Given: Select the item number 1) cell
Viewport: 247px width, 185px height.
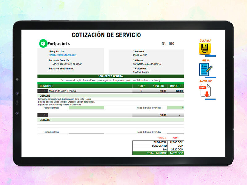Looking at the screenshot, I should pyautogui.click(x=43, y=91).
